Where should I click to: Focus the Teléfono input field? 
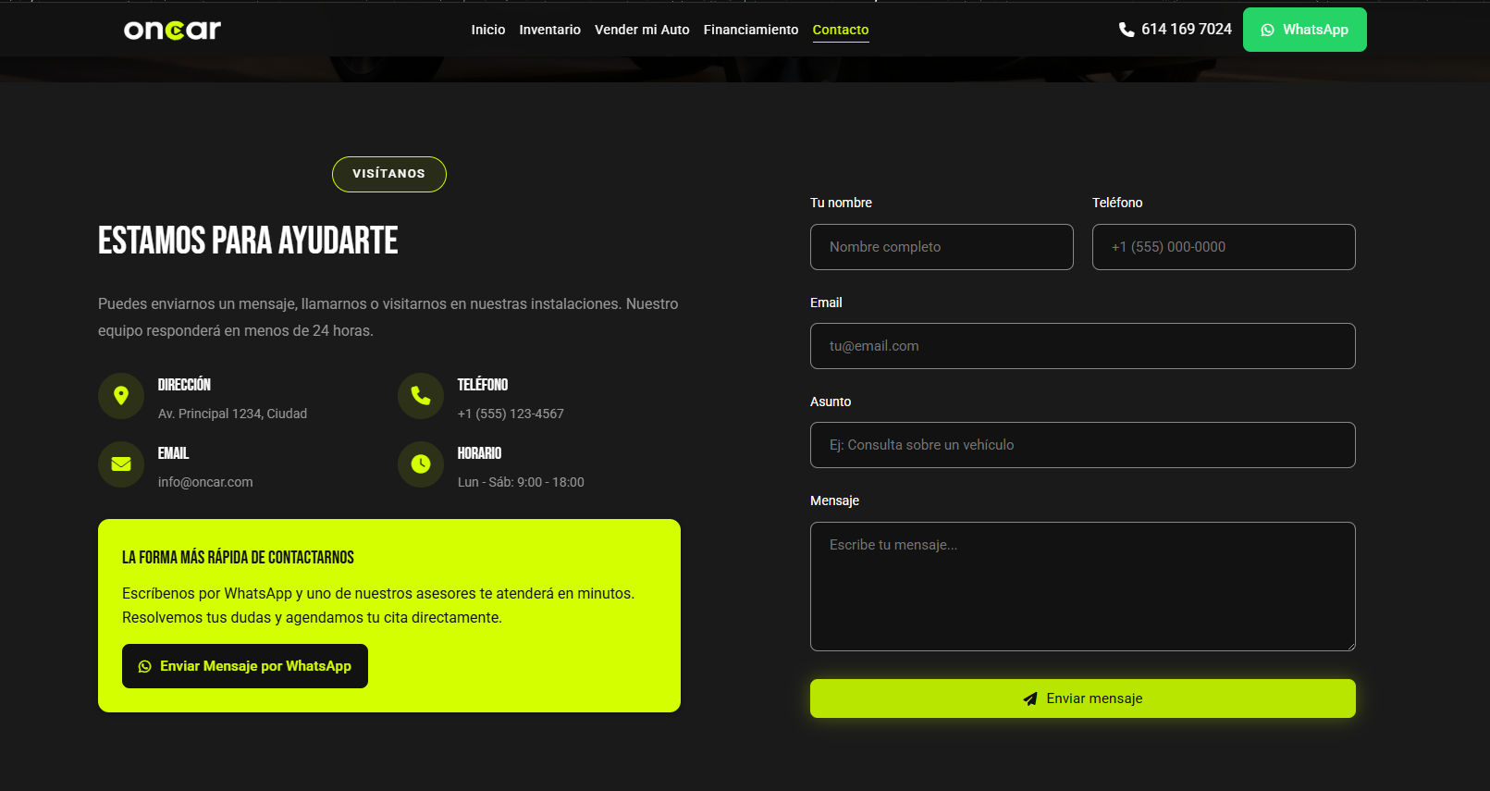click(x=1224, y=247)
